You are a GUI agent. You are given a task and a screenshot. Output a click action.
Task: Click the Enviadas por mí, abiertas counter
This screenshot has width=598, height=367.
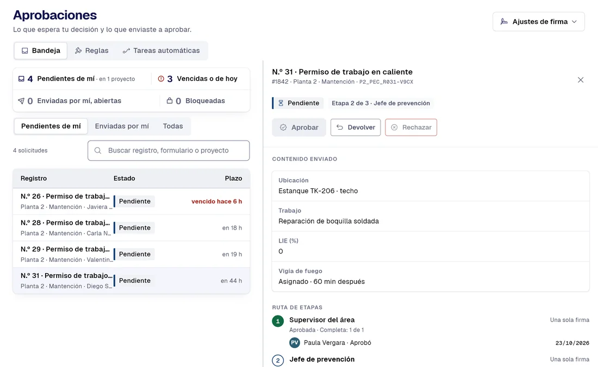tap(86, 101)
